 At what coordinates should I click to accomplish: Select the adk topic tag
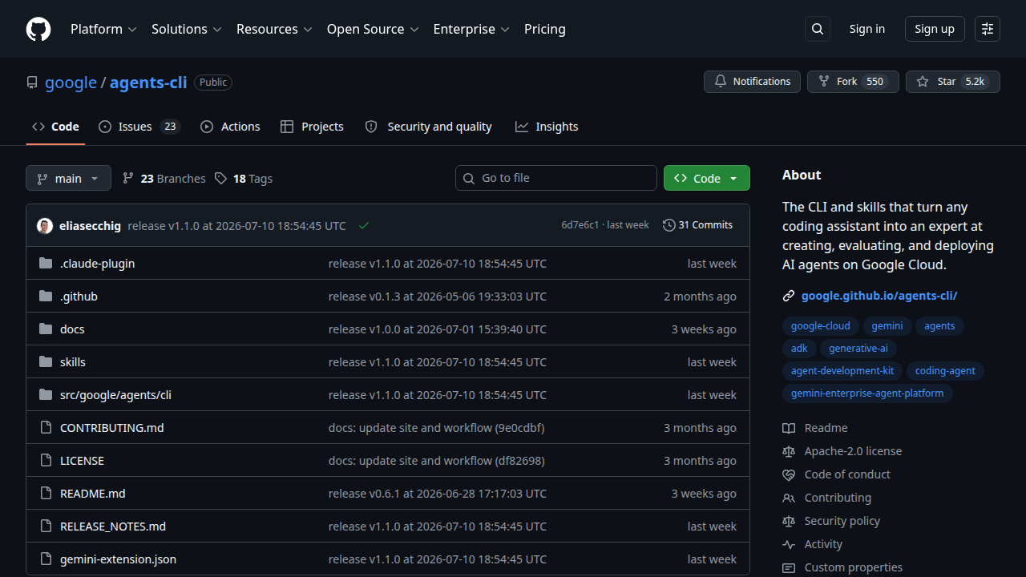coord(799,349)
